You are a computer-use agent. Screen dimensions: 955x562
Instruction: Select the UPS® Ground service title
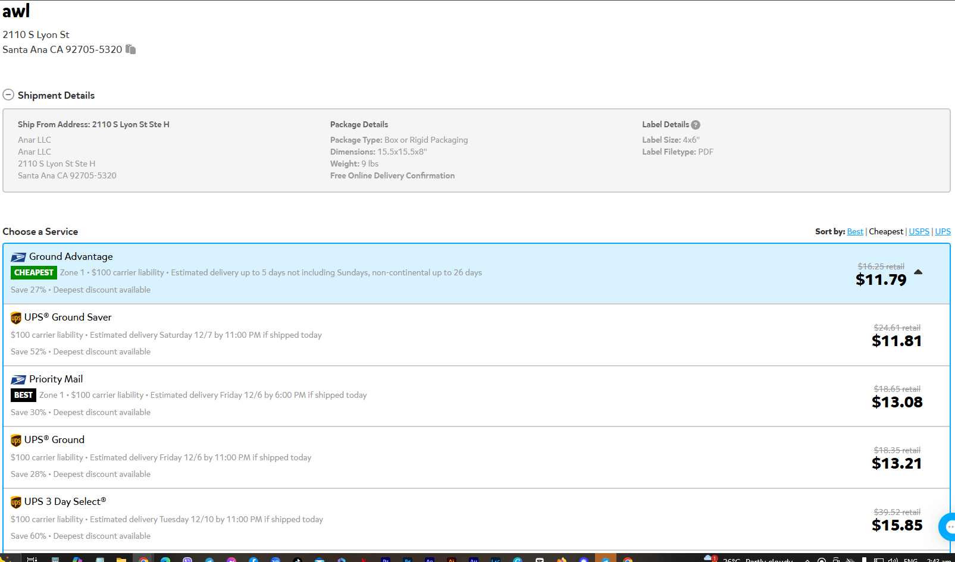54,439
